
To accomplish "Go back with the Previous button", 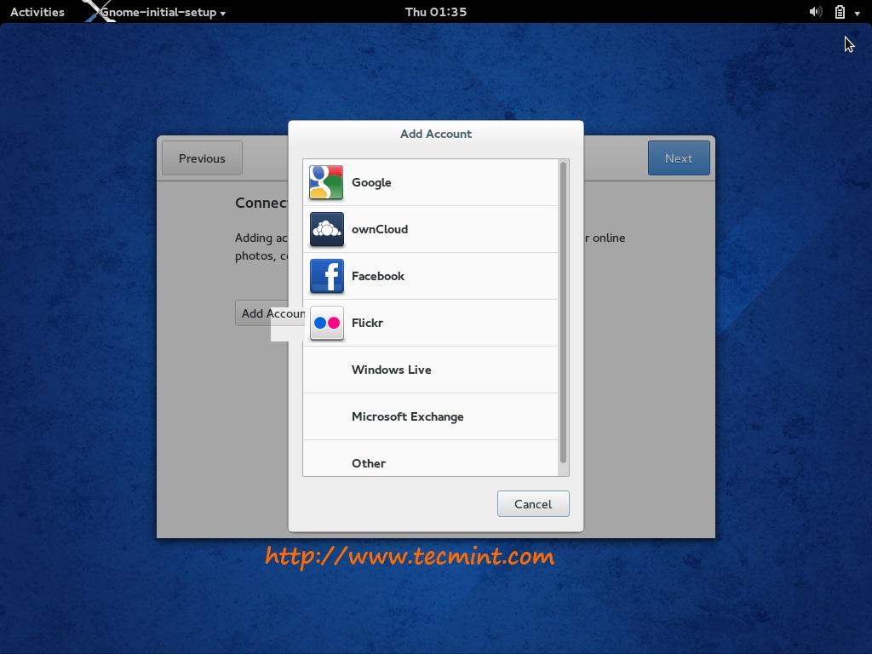I will [x=202, y=158].
